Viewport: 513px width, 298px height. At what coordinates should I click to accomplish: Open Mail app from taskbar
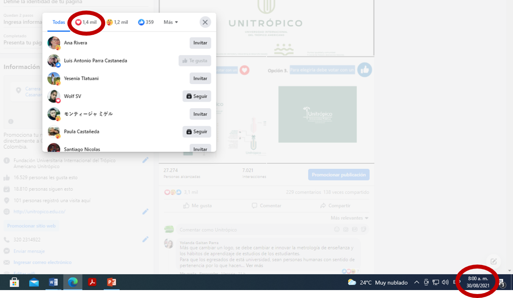(34, 282)
